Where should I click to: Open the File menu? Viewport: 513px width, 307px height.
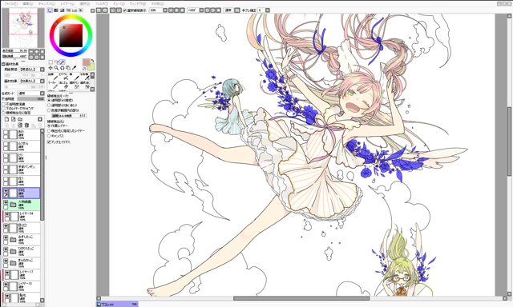[10, 3]
